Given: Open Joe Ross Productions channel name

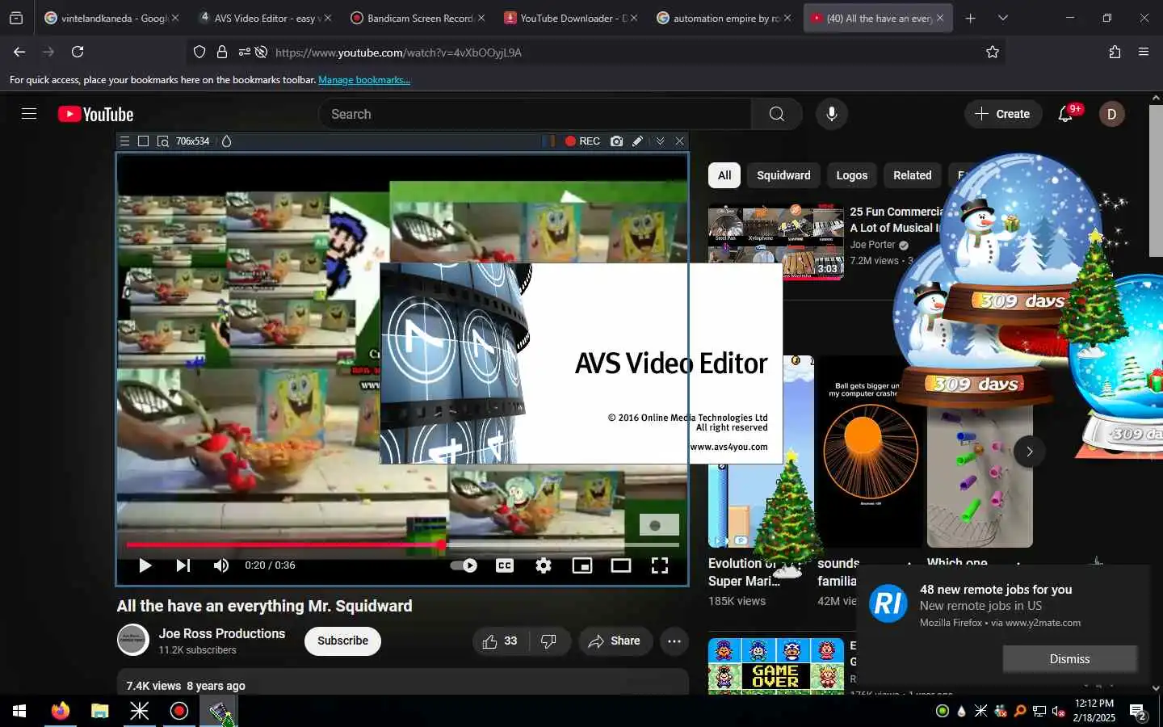Looking at the screenshot, I should point(222,634).
